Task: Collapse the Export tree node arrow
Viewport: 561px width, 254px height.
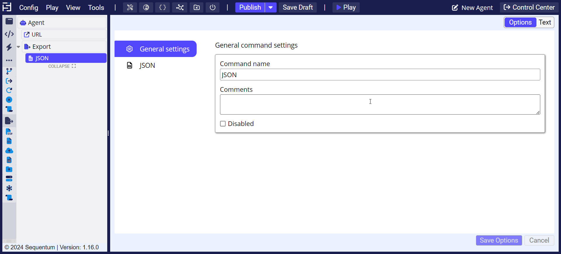Action: pyautogui.click(x=18, y=47)
